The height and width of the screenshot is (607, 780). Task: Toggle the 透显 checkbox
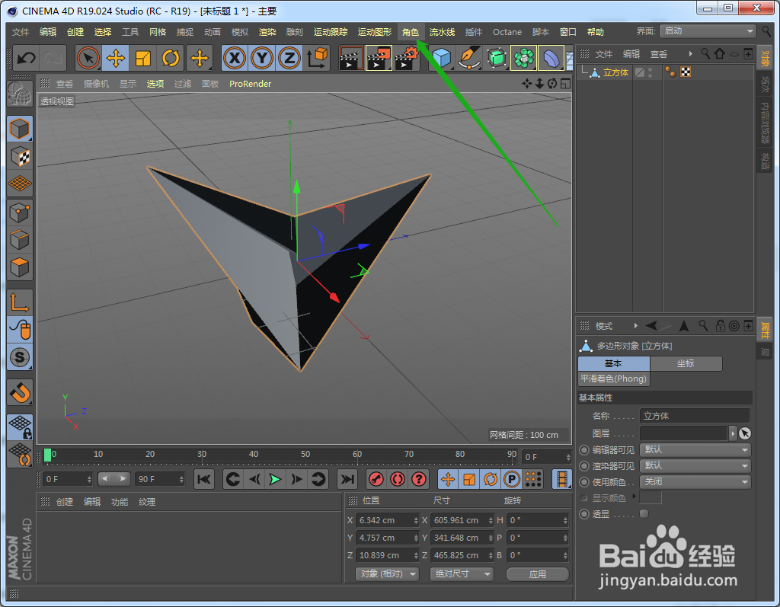coord(644,514)
